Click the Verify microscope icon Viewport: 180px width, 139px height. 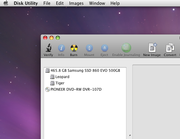click(x=49, y=48)
